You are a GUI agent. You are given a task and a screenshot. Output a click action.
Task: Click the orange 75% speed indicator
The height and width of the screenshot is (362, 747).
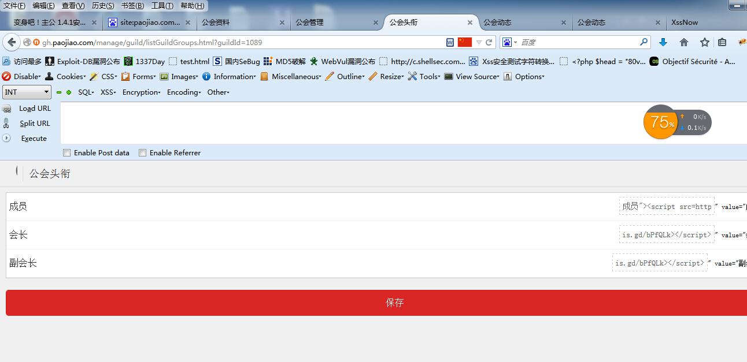(660, 122)
